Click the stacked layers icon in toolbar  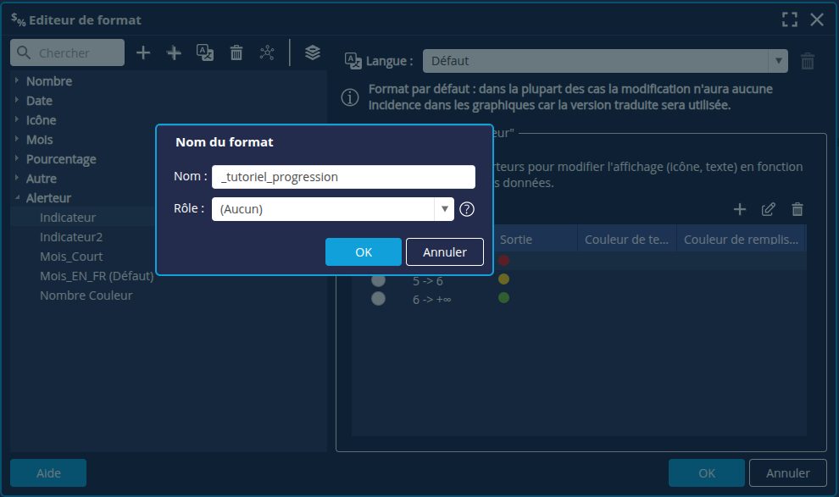[313, 52]
